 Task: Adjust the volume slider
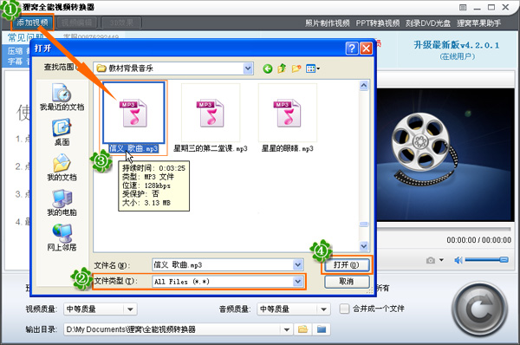486,260
